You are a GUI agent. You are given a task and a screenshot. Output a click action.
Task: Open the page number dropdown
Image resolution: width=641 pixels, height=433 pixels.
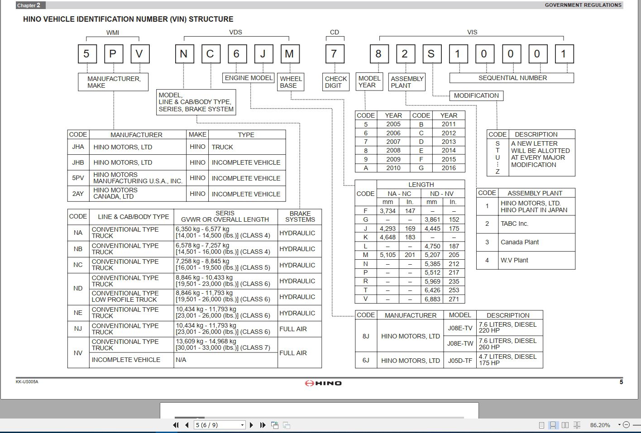(x=242, y=425)
